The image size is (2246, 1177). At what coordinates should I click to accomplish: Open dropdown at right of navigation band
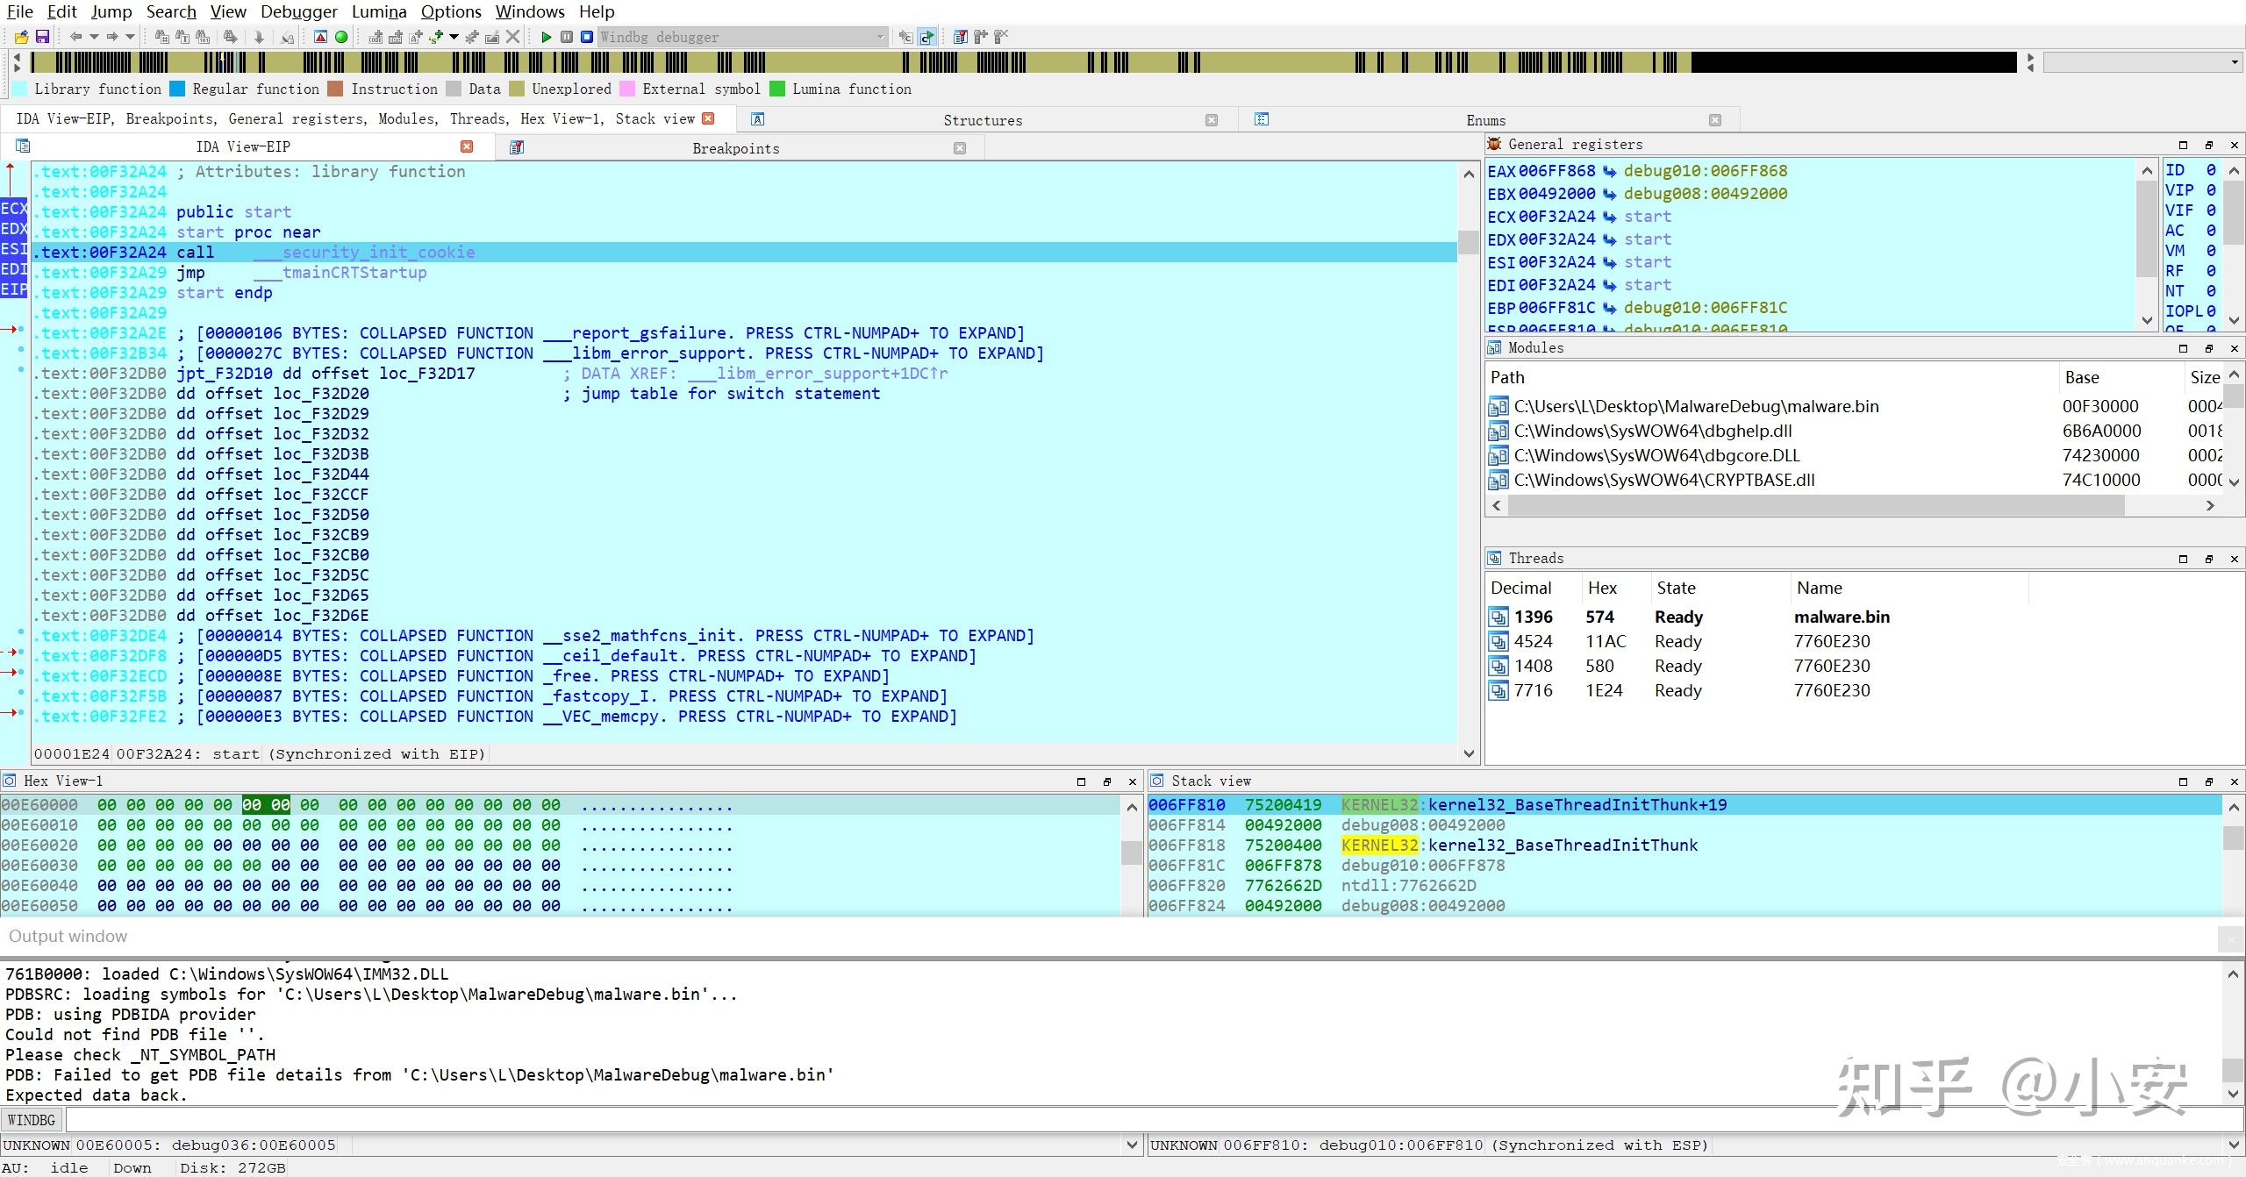tap(2234, 62)
